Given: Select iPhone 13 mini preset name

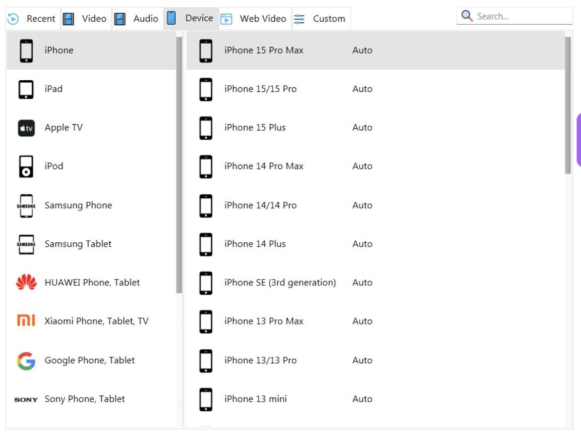Looking at the screenshot, I should coord(255,399).
